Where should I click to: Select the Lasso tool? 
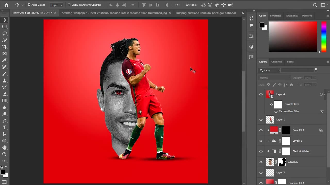4,33
